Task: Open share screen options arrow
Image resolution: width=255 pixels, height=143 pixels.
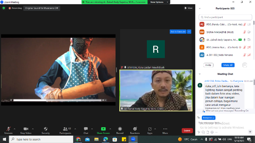Action: tap(110, 129)
